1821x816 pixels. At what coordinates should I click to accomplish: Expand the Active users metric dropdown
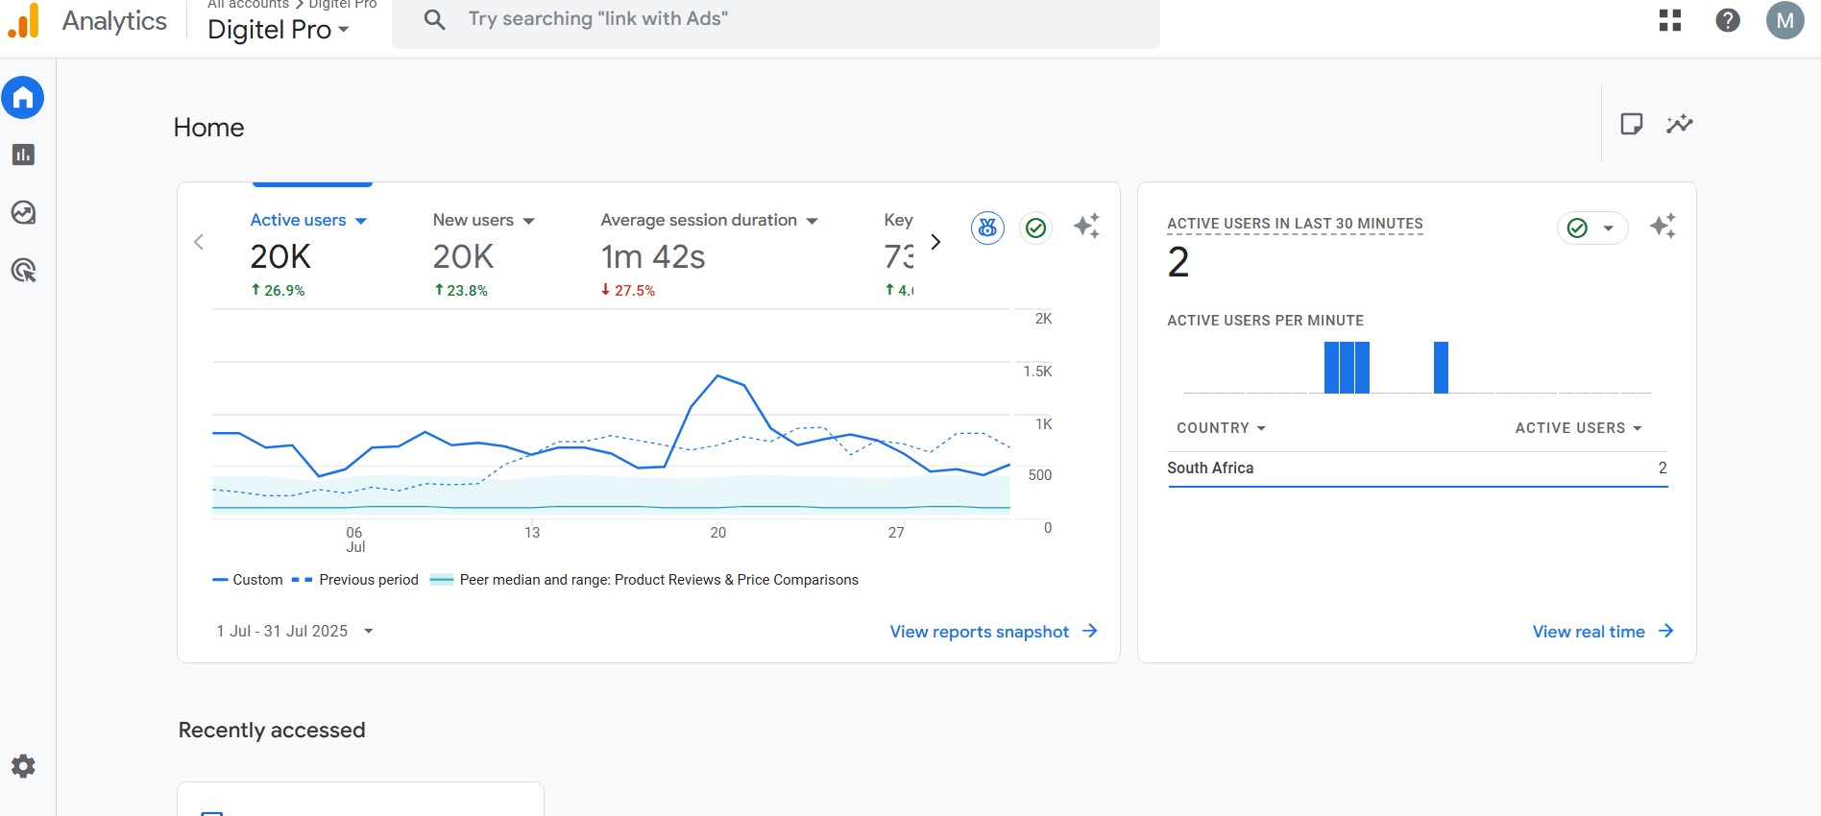[x=360, y=221]
